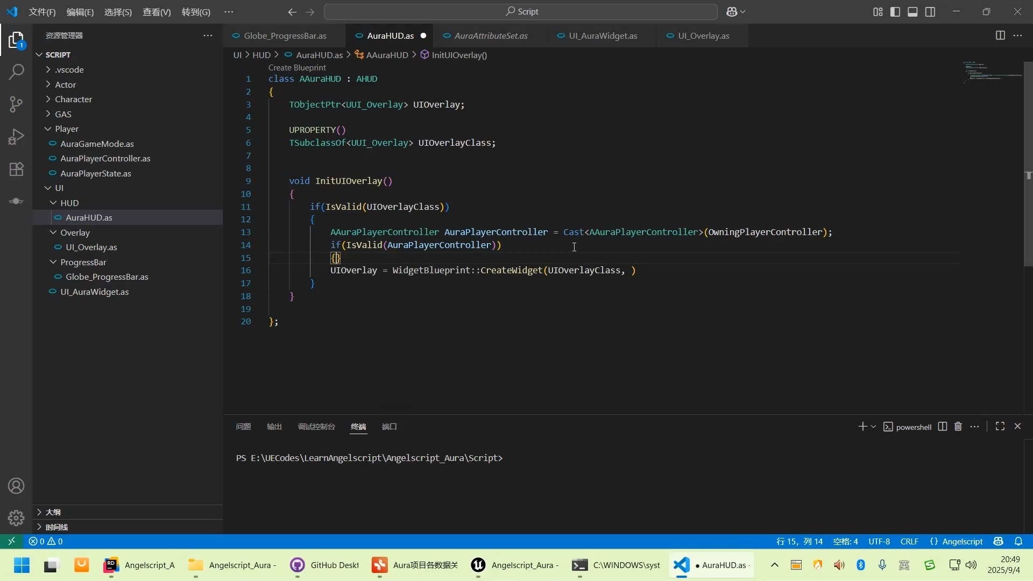Image resolution: width=1033 pixels, height=581 pixels.
Task: Kill the terminal with trash icon
Action: pyautogui.click(x=958, y=427)
